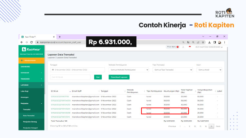The width and height of the screenshot is (246, 138).
Task: Open the notification bell icon
Action: (x=183, y=47)
